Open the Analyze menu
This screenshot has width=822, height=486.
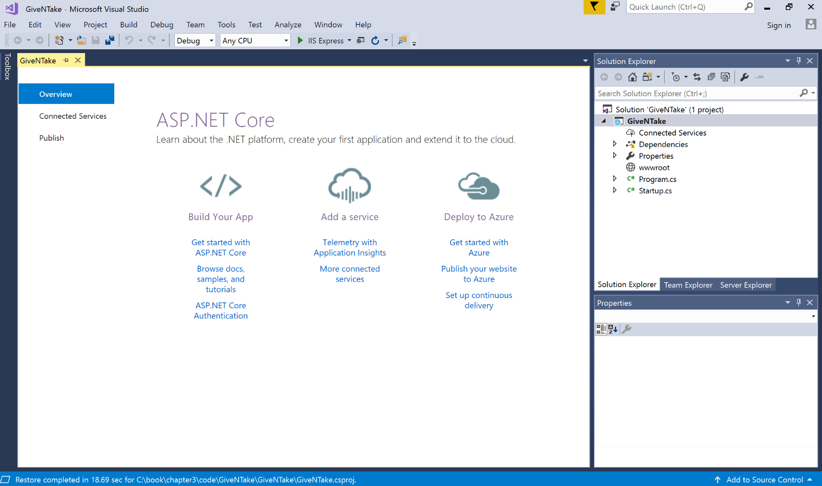point(288,24)
